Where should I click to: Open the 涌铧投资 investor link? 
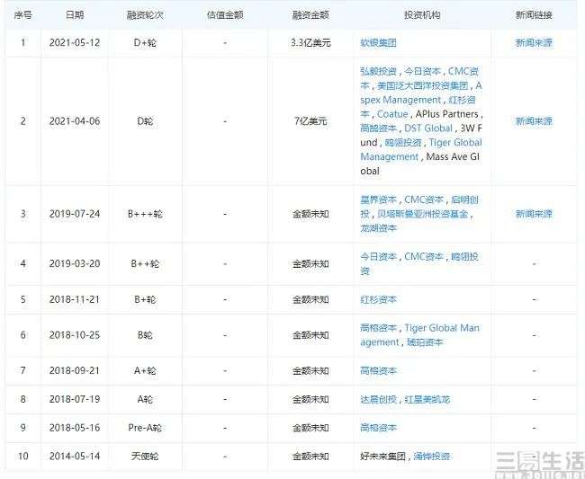(432, 456)
